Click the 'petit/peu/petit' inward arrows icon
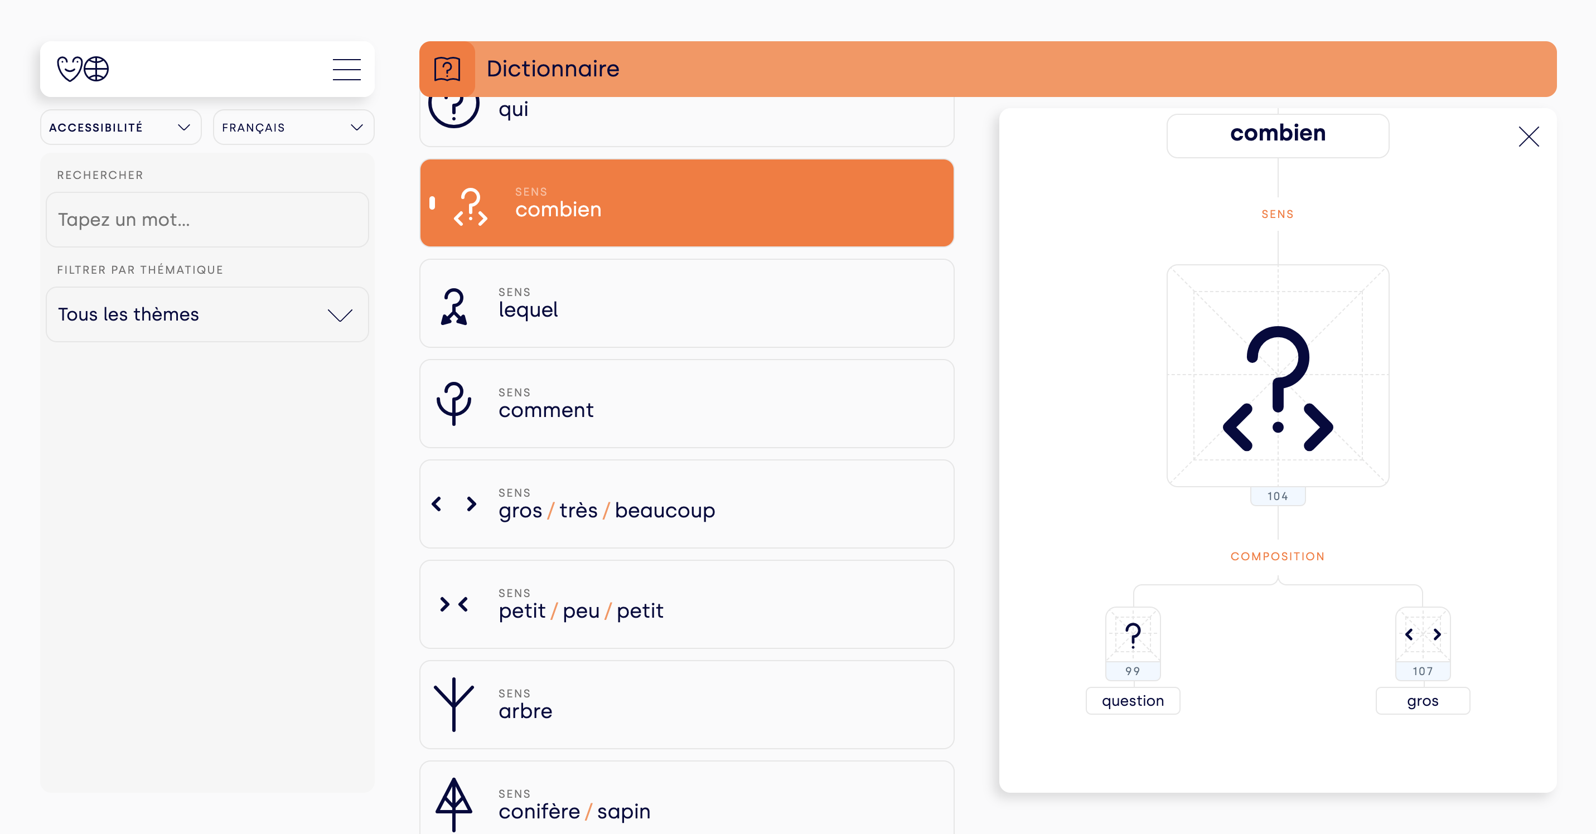 (x=455, y=604)
